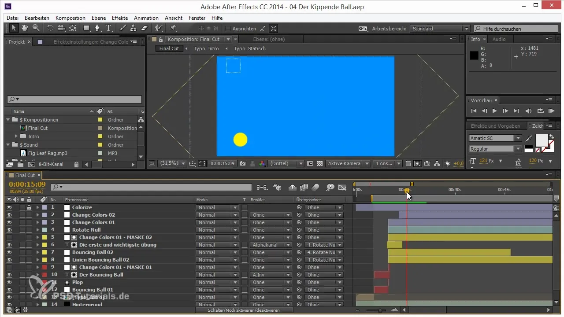Select the Hand tool
The image size is (564, 317).
tap(25, 28)
